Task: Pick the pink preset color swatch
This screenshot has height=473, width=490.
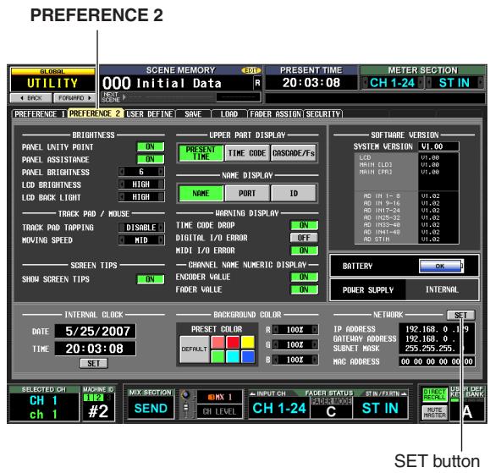Action: 217,343
